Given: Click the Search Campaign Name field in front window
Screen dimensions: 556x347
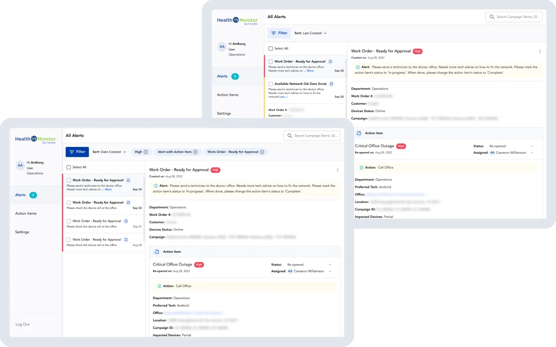Looking at the screenshot, I should [312, 136].
